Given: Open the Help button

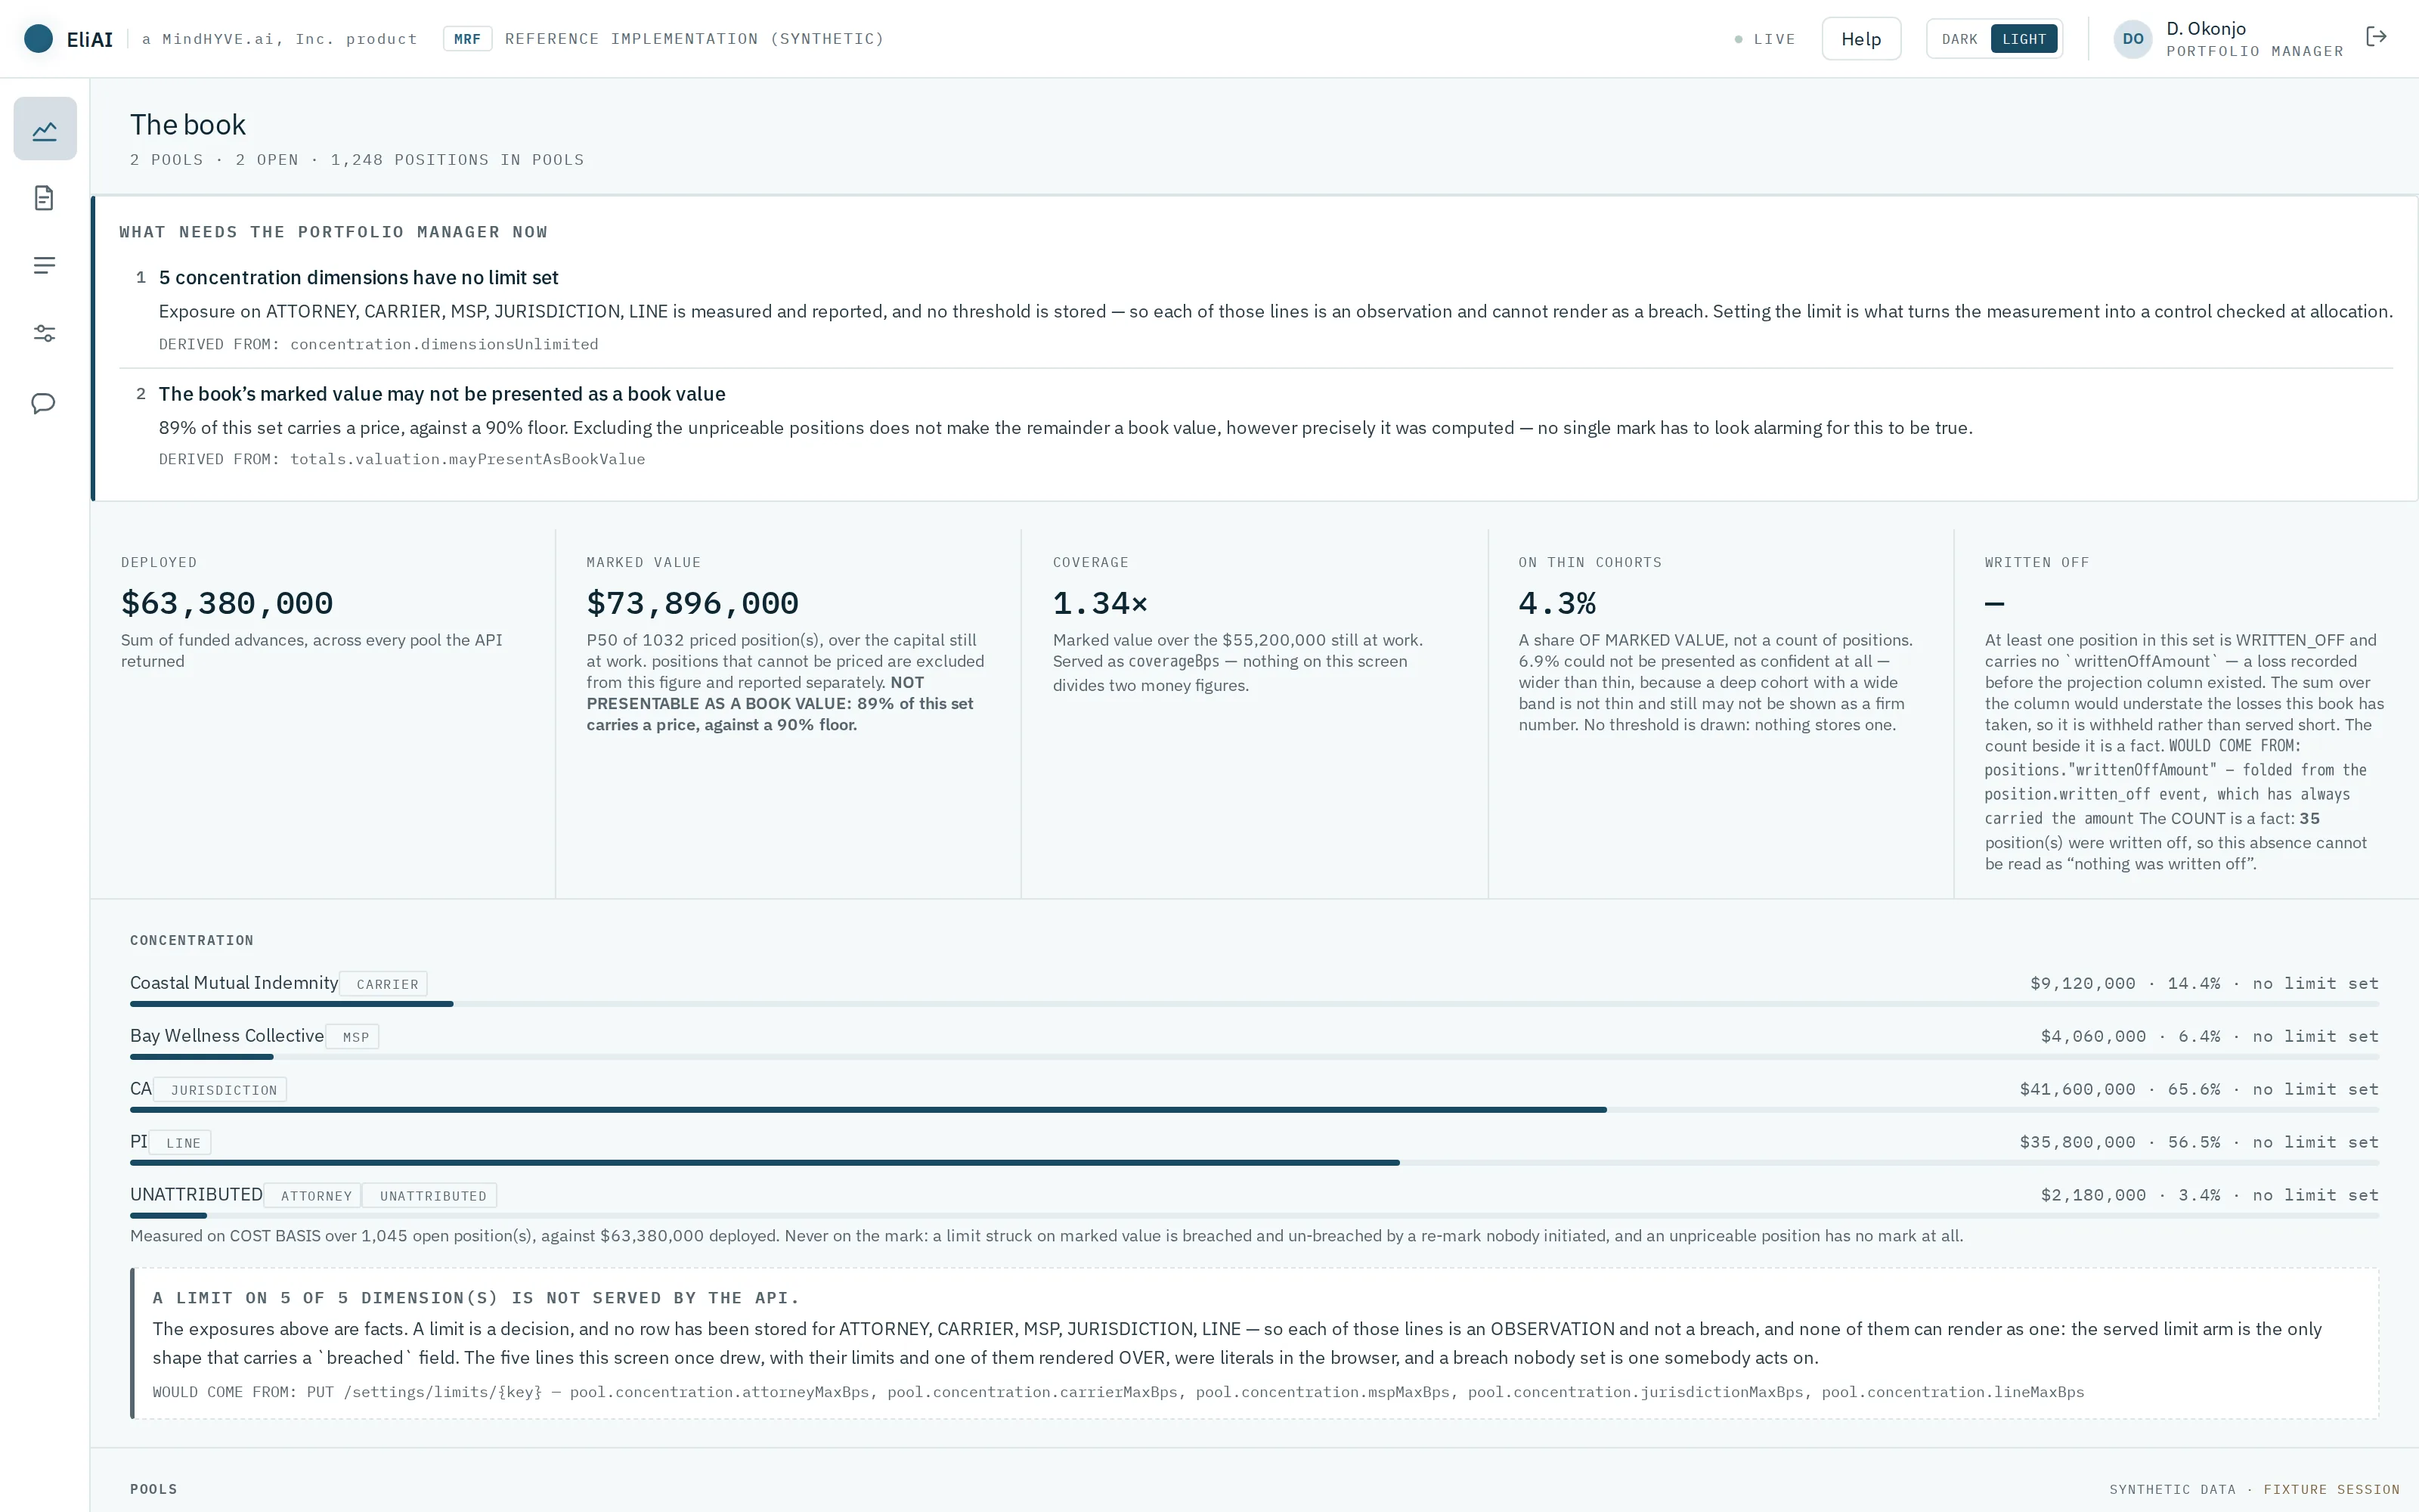Looking at the screenshot, I should coord(1861,39).
